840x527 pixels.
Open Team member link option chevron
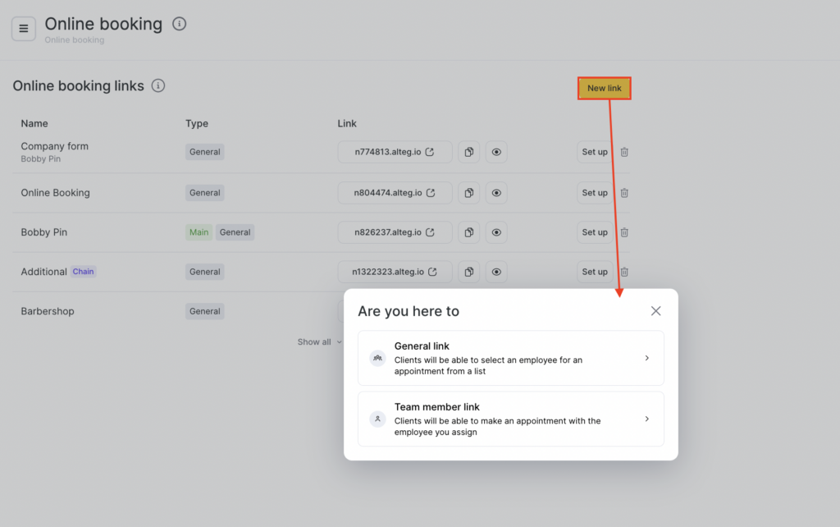coord(646,419)
